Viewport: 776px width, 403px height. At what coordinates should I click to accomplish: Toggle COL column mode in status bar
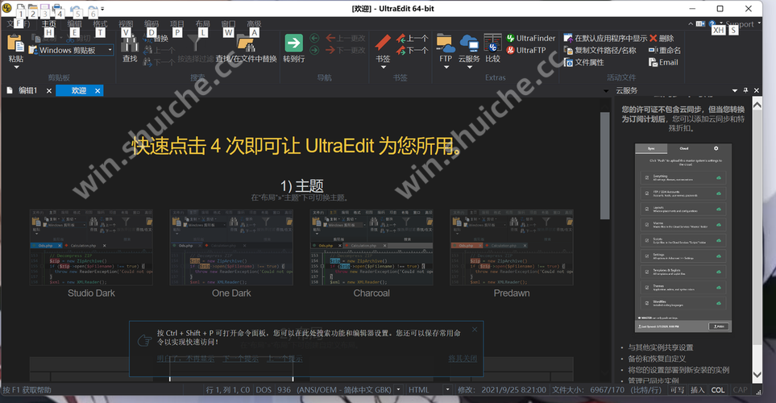(x=718, y=389)
